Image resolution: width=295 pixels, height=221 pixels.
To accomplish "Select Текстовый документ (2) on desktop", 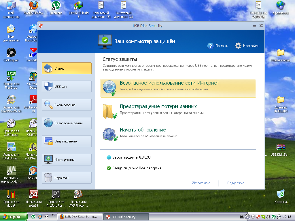I will (x=123, y=9).
